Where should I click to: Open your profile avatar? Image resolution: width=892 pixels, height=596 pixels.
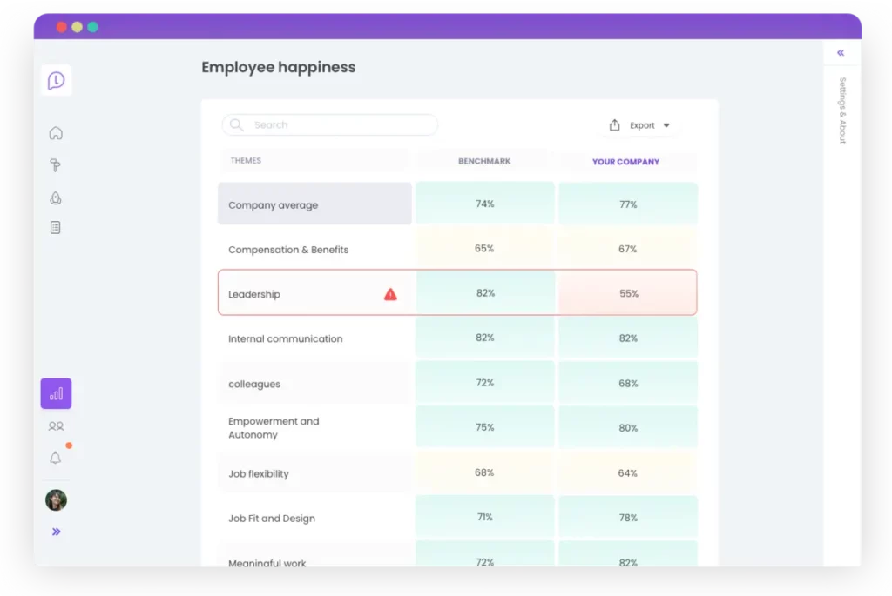pyautogui.click(x=56, y=499)
